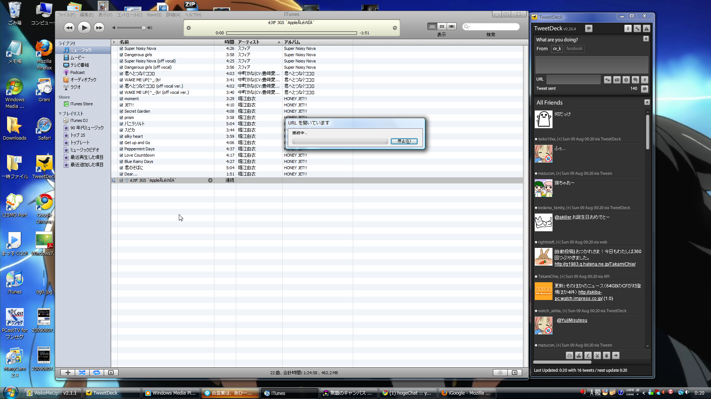Uncheck the prism song checkbox

tap(121, 117)
